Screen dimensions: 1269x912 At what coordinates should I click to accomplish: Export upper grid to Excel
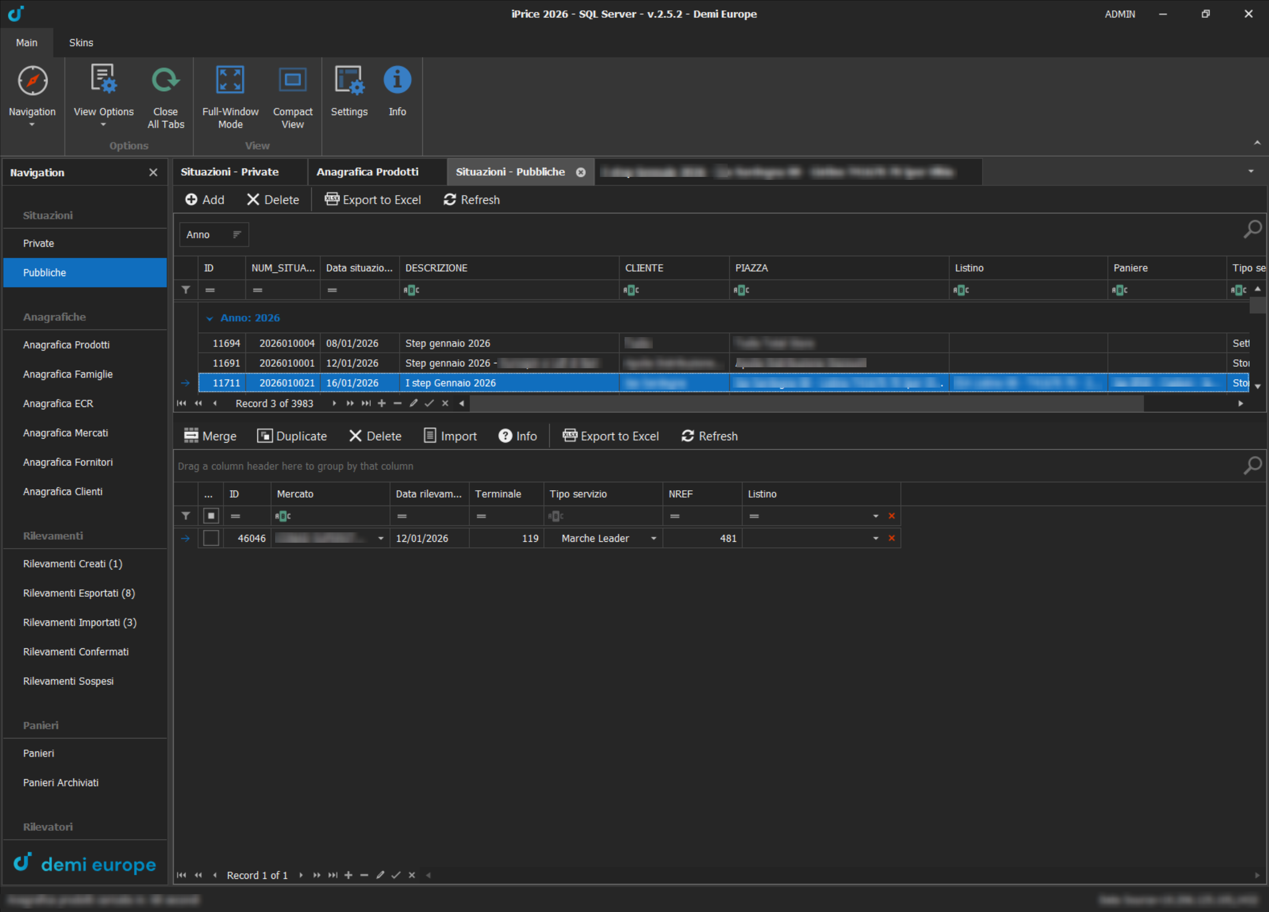click(373, 200)
